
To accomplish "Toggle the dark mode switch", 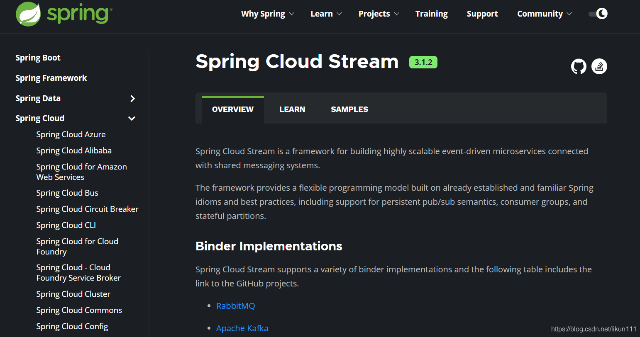I will pos(598,14).
